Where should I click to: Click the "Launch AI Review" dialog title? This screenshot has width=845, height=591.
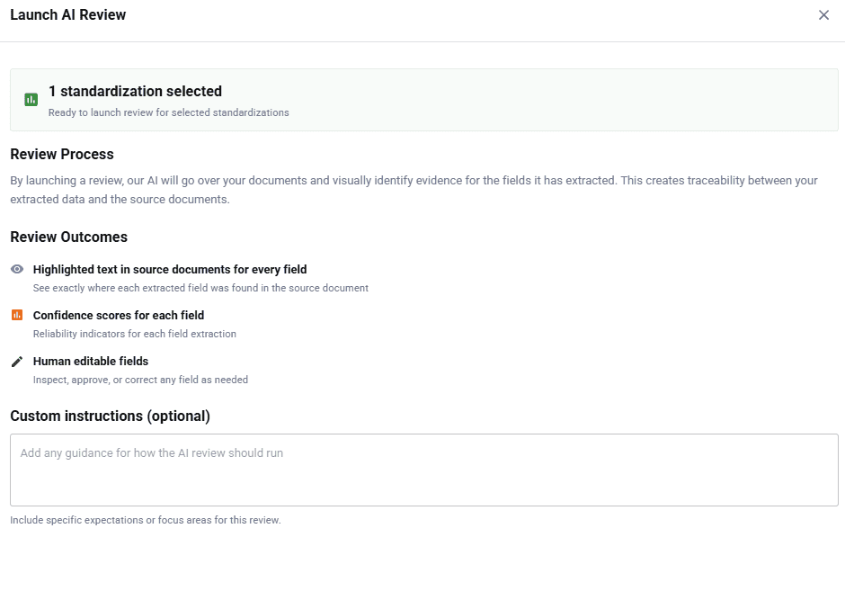click(x=68, y=15)
